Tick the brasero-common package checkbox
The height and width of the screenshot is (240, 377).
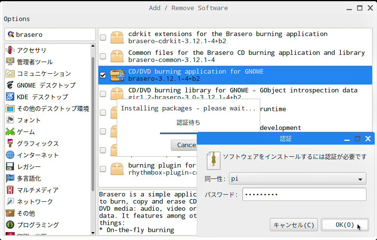[103, 56]
